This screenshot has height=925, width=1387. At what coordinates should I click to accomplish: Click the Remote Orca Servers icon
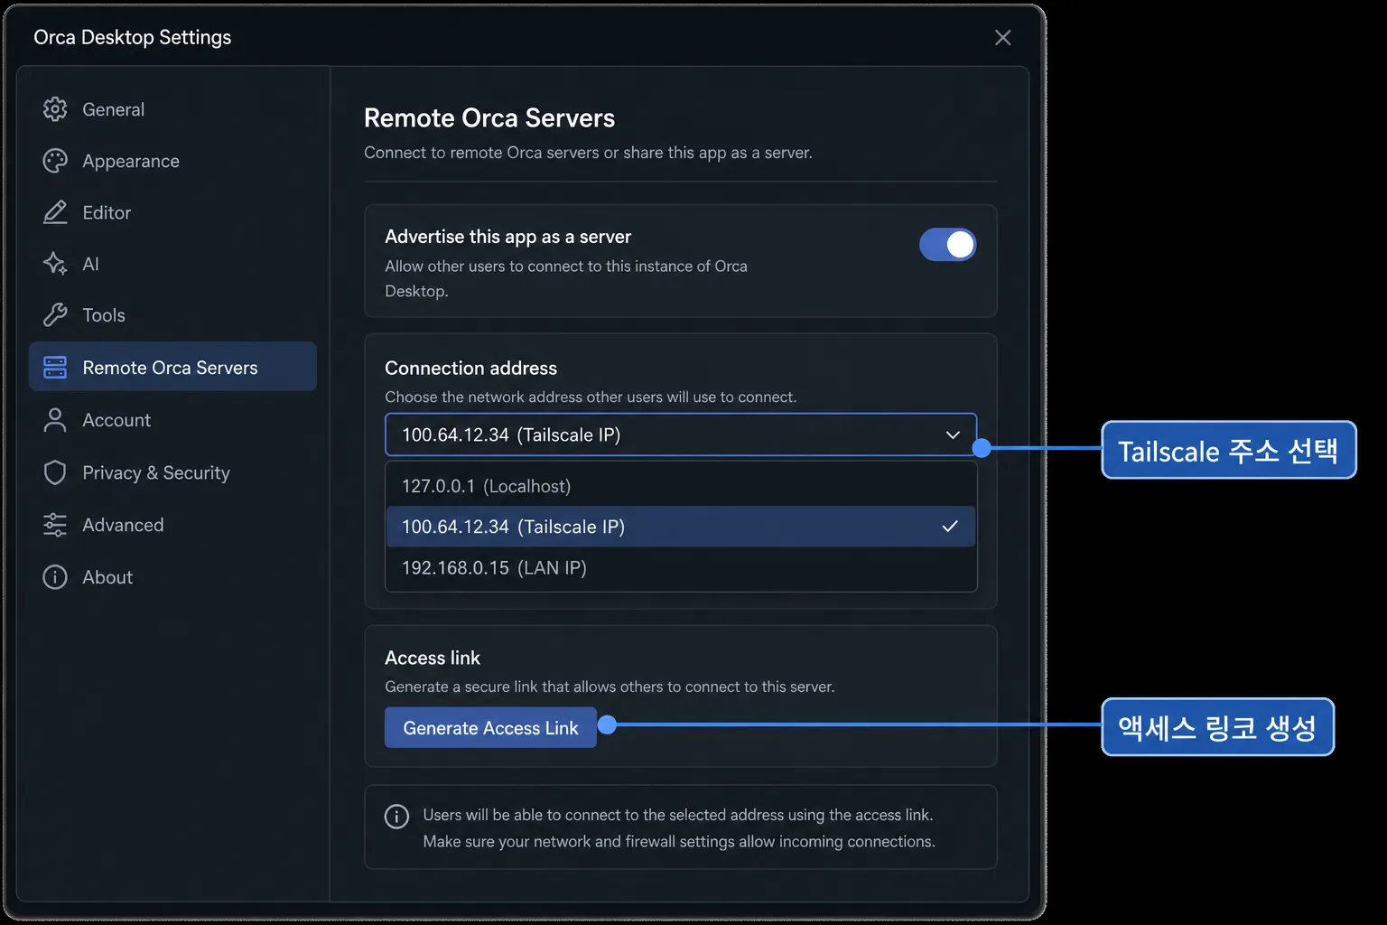[x=55, y=367]
